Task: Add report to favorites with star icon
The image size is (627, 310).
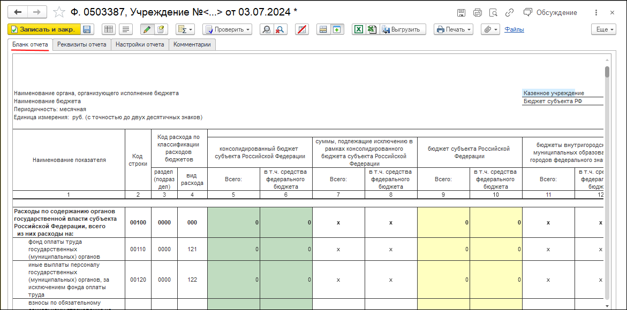Action: (60, 12)
